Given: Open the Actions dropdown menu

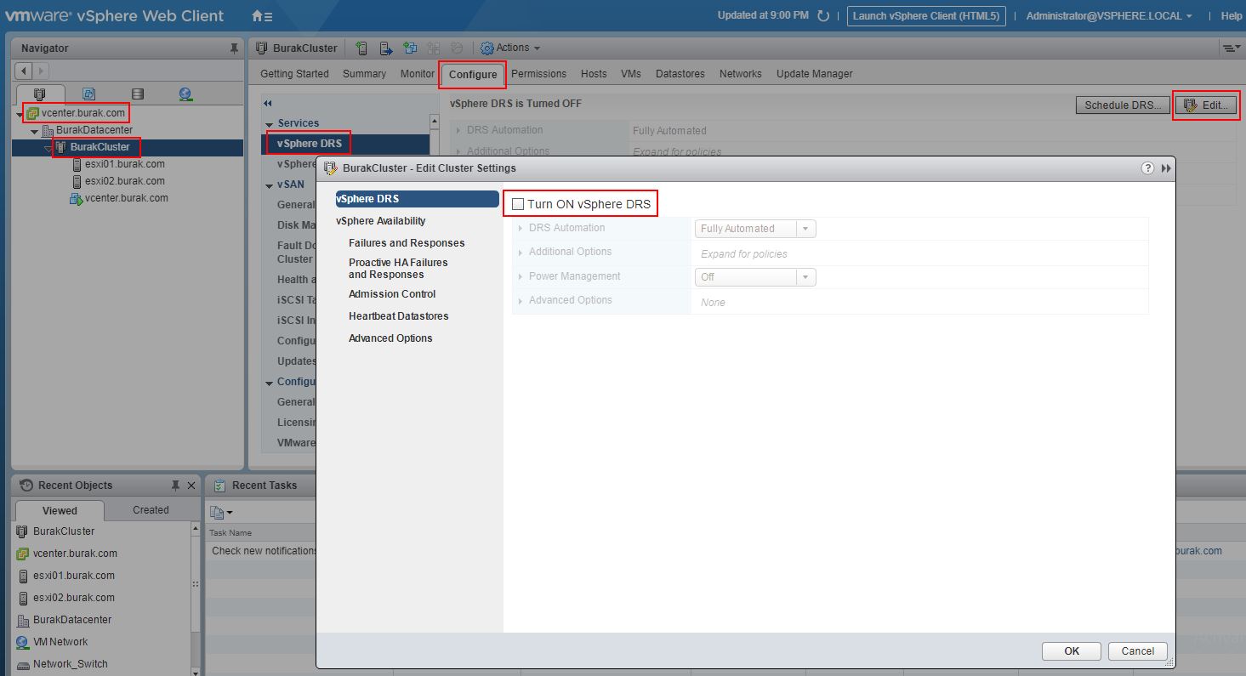Looking at the screenshot, I should point(510,48).
